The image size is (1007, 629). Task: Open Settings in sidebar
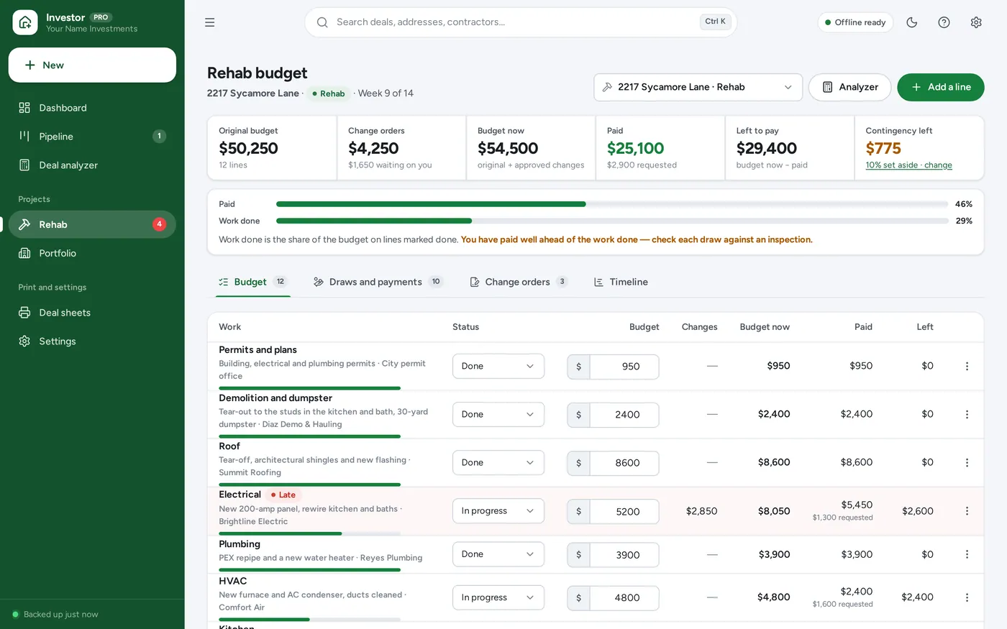coord(92,341)
